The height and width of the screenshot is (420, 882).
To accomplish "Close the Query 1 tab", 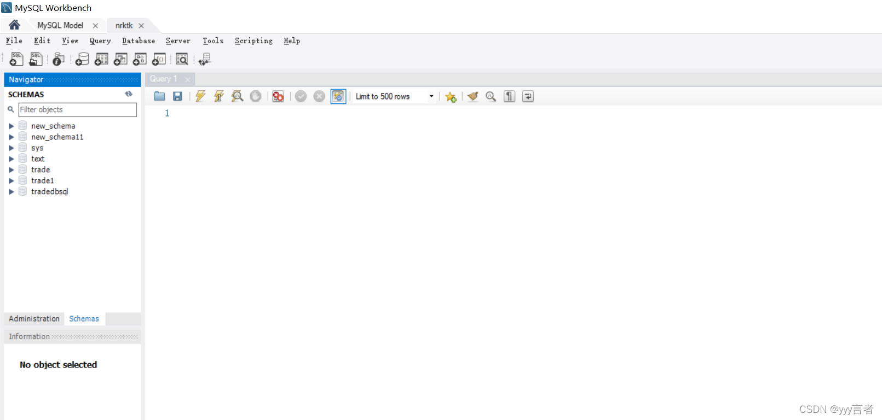I will [188, 79].
